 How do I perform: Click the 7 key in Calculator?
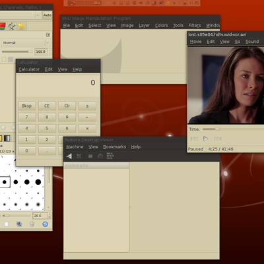[x=27, y=117]
